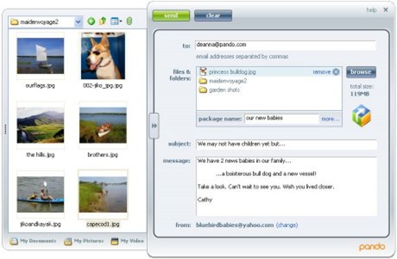Click the to: email address field

point(285,45)
